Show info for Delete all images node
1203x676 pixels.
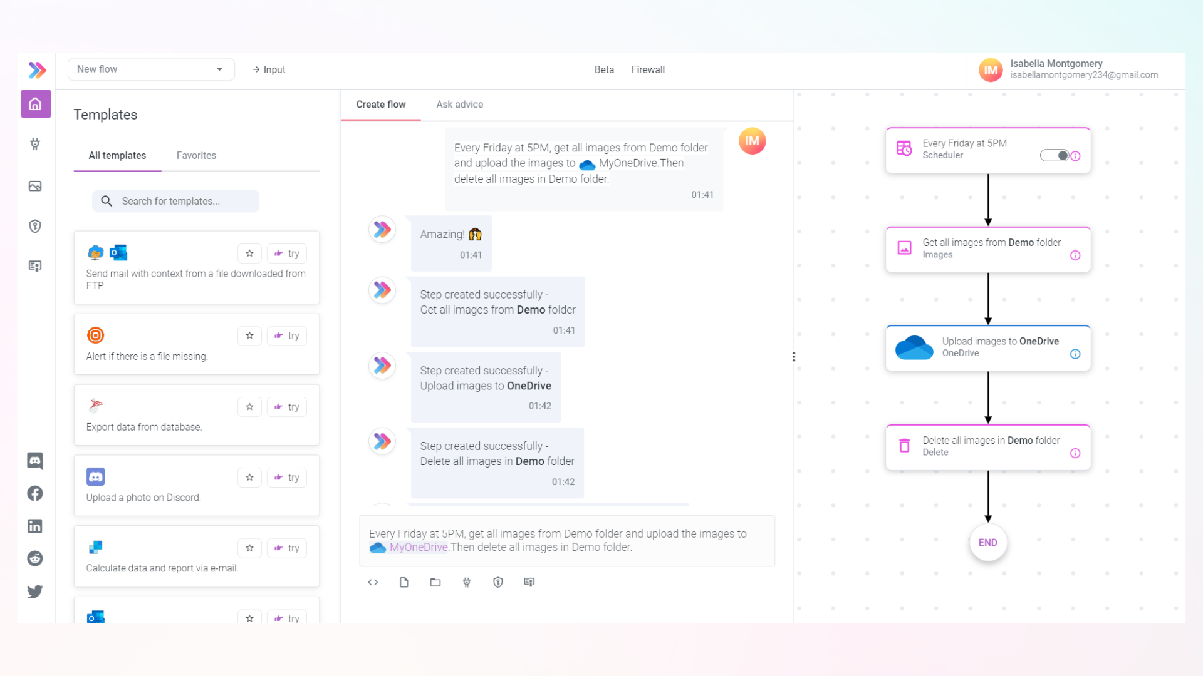tap(1075, 453)
